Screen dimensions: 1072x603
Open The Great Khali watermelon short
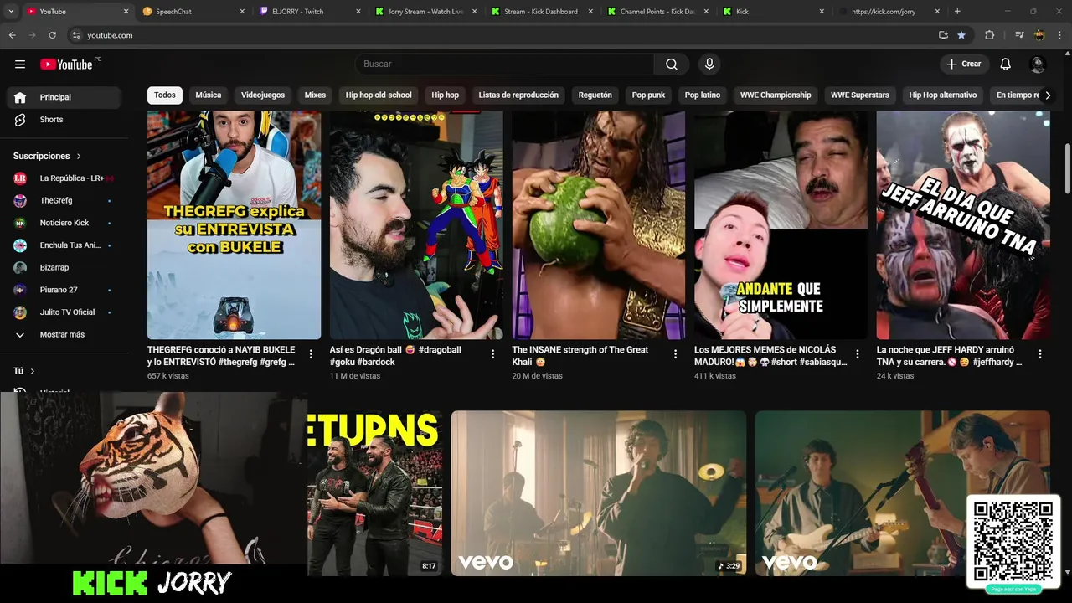point(599,225)
